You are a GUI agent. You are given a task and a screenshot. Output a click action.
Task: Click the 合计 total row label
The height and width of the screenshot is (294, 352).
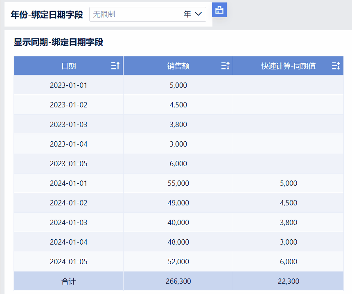point(68,281)
